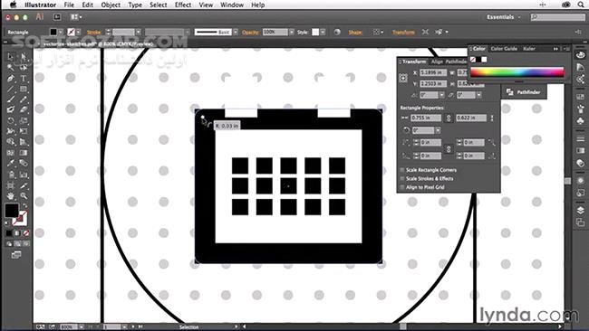Viewport: 589px width, 331px height.
Task: Open the stroke color dropdown in control bar
Action: pyautogui.click(x=78, y=33)
